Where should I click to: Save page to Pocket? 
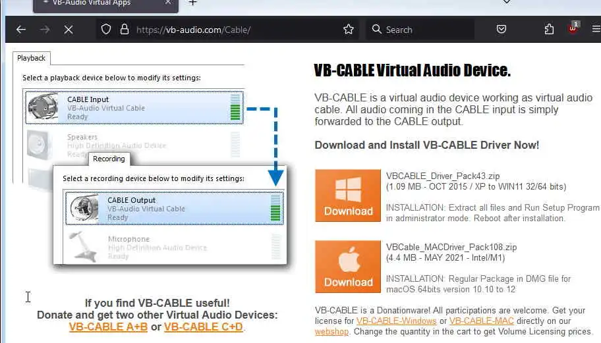pos(501,29)
